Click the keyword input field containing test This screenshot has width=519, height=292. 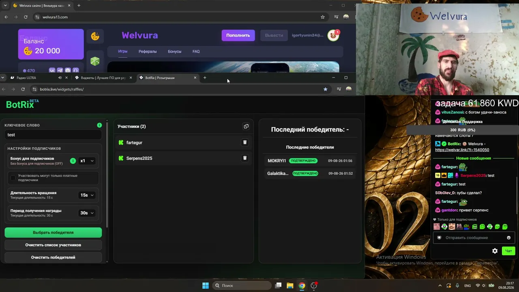[53, 135]
